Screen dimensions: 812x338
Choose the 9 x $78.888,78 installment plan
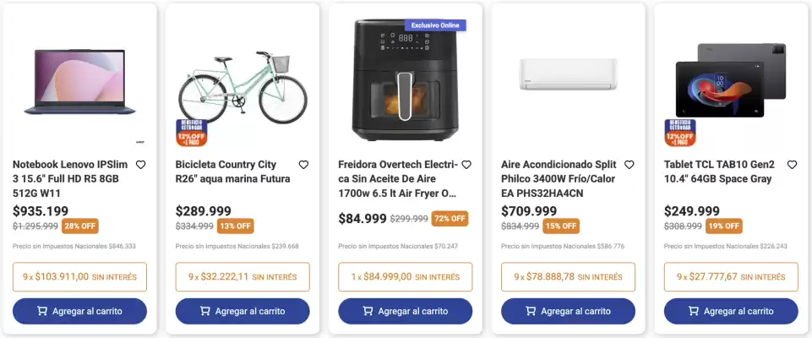pyautogui.click(x=569, y=276)
